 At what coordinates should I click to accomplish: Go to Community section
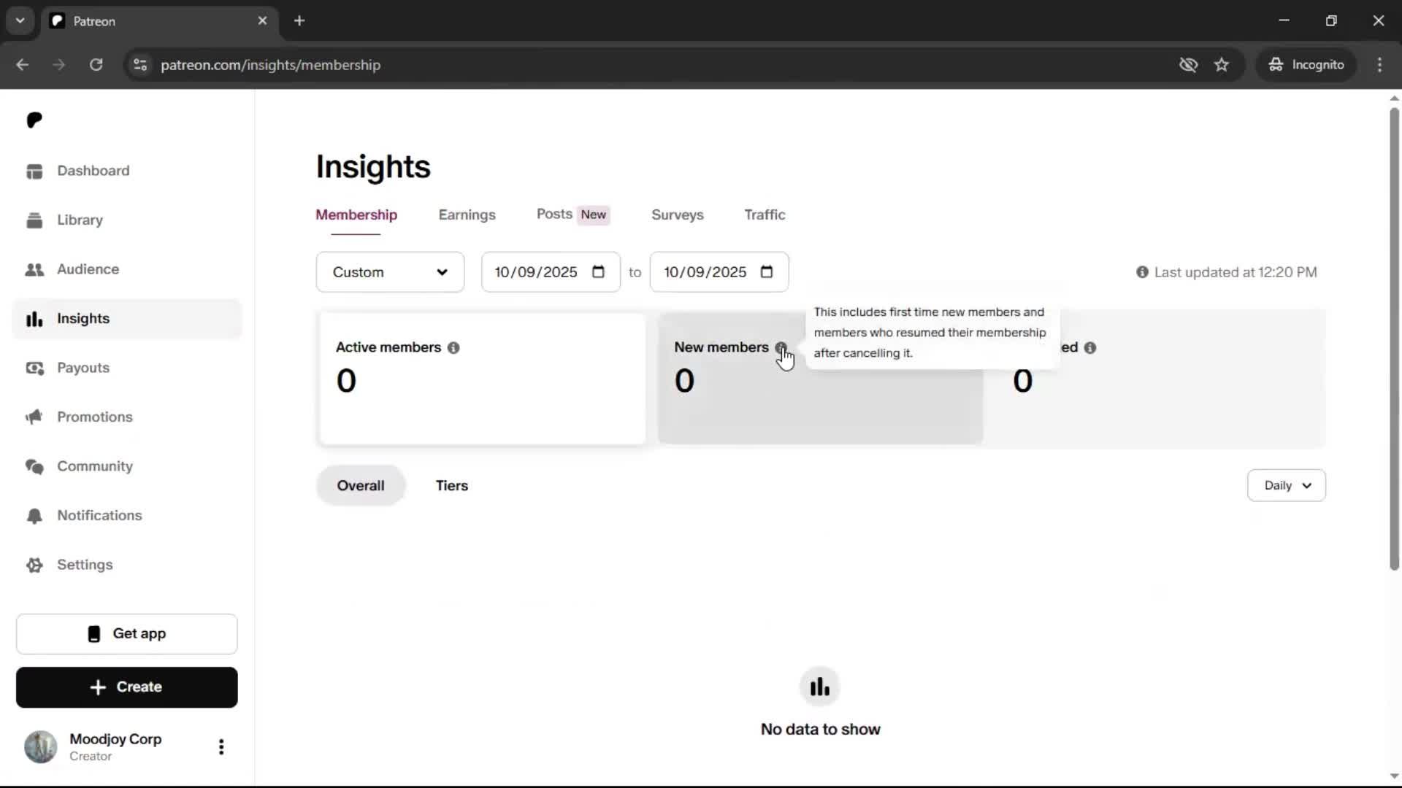127,466
